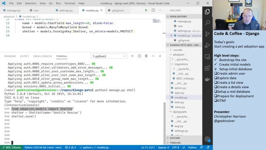Open 0001_initial.py in explorer tree
The height and width of the screenshot is (150, 266).
185,78
